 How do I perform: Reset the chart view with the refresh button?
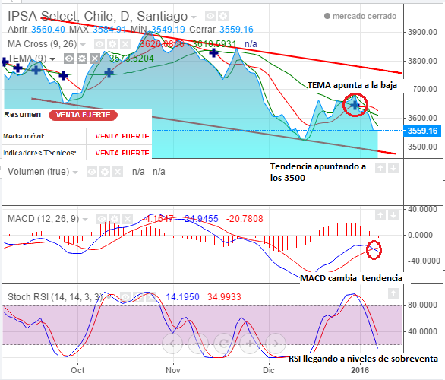tap(223, 344)
